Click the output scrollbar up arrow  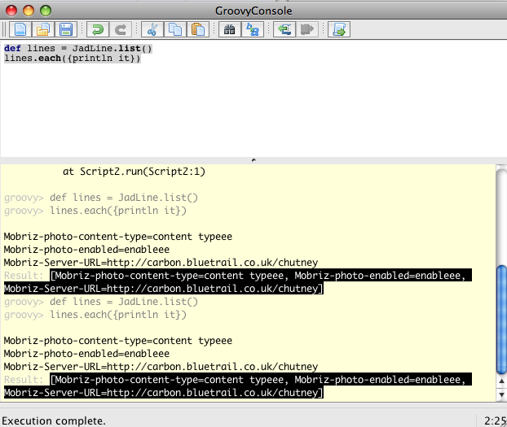(501, 381)
